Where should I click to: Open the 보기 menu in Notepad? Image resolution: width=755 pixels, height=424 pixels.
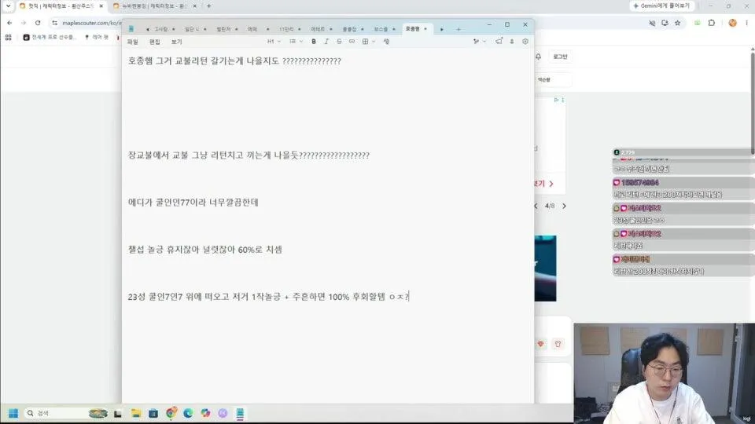(177, 42)
